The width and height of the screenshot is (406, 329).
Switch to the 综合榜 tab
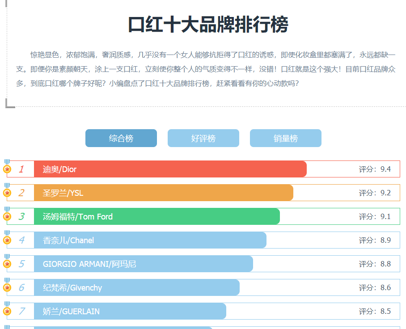[121, 138]
